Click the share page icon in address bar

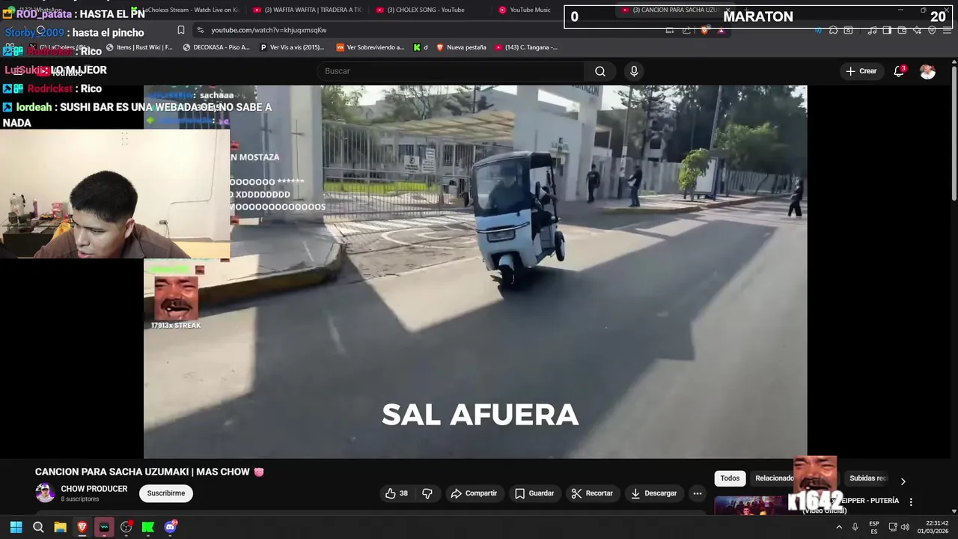686,30
